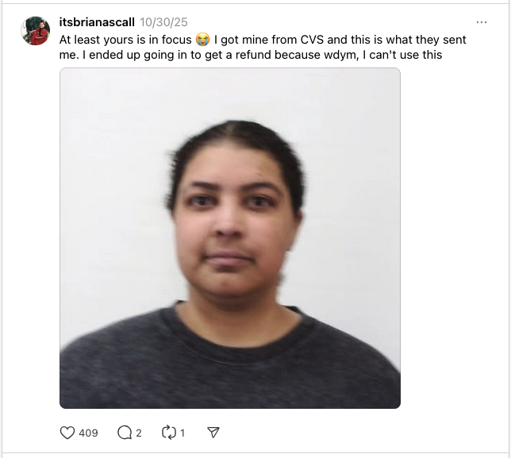Share the post with the paper plane icon
The image size is (511, 458).
(213, 433)
